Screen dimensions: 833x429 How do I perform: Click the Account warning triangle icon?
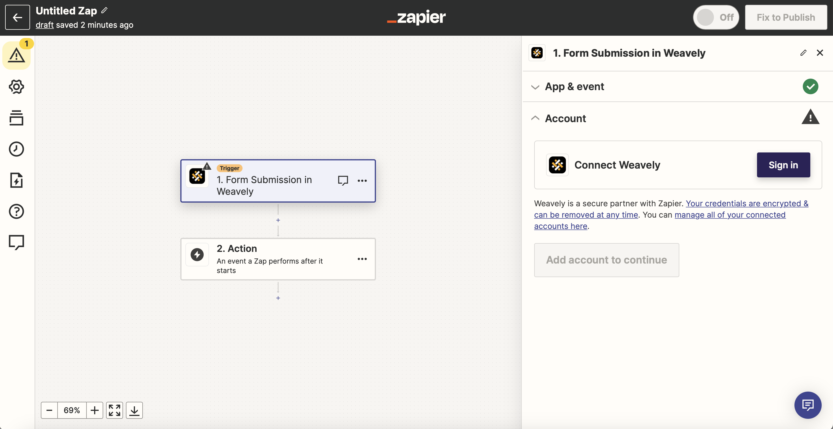pyautogui.click(x=810, y=117)
